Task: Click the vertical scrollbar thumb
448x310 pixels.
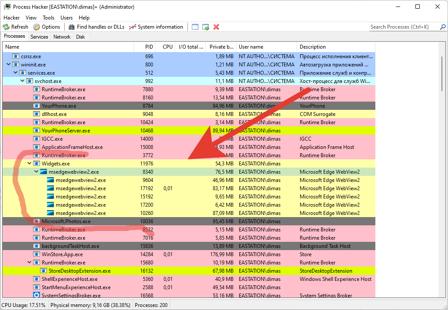Action: click(442, 73)
